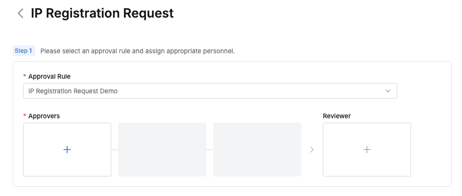Click the blue 'Step 1' badge

pos(24,51)
